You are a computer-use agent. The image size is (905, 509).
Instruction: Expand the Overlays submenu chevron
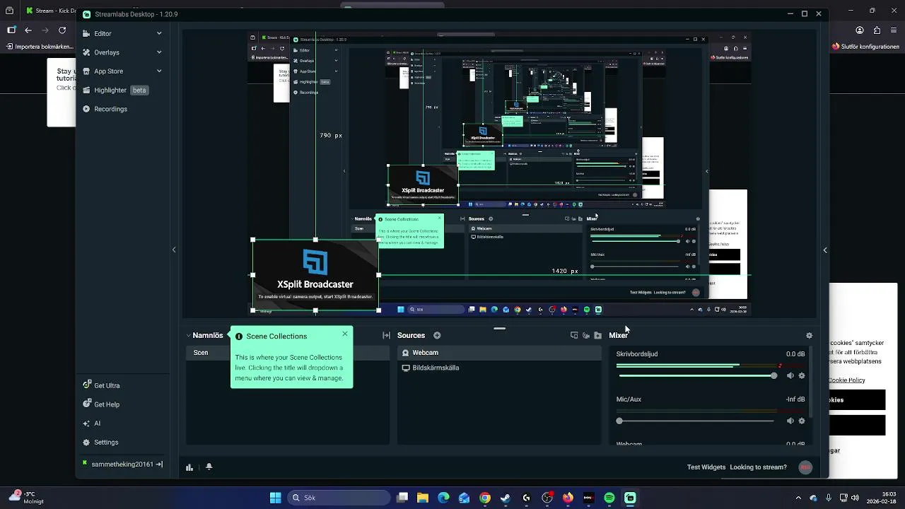coord(159,52)
